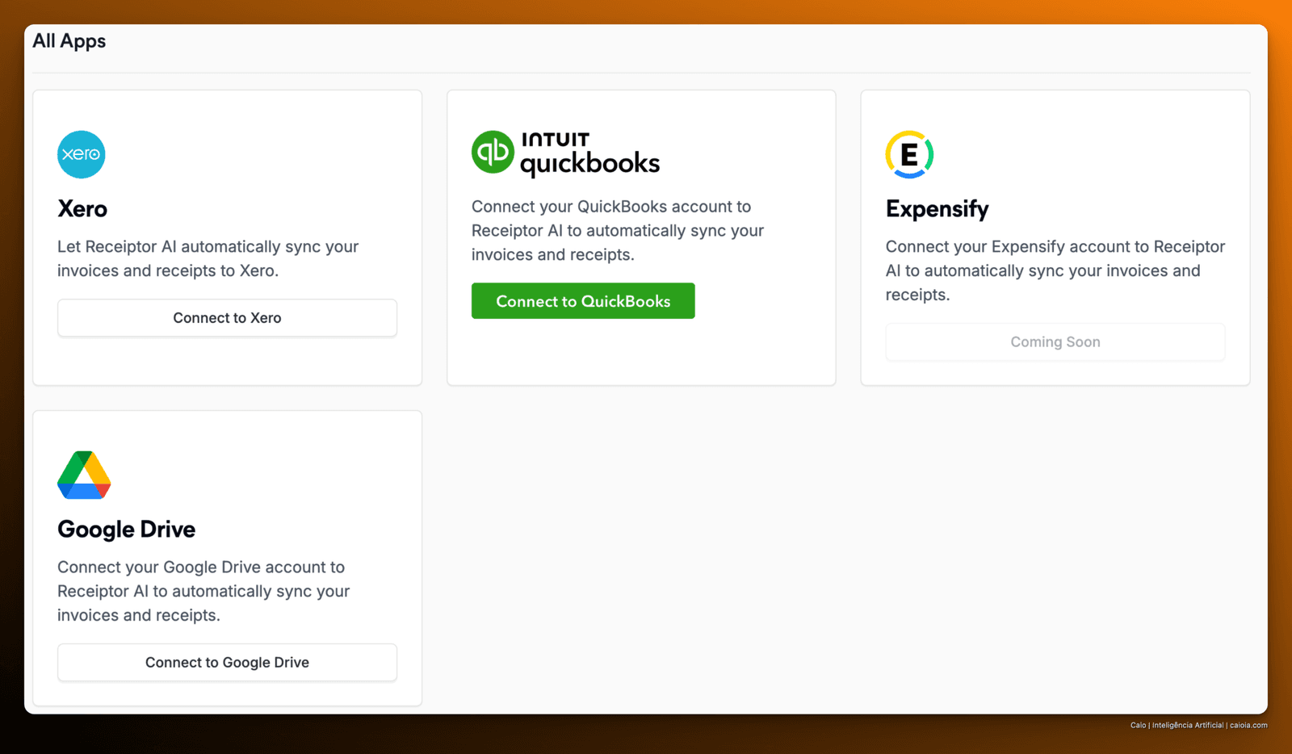Click the Expensify circular E logo
The height and width of the screenshot is (754, 1292).
[x=909, y=154]
